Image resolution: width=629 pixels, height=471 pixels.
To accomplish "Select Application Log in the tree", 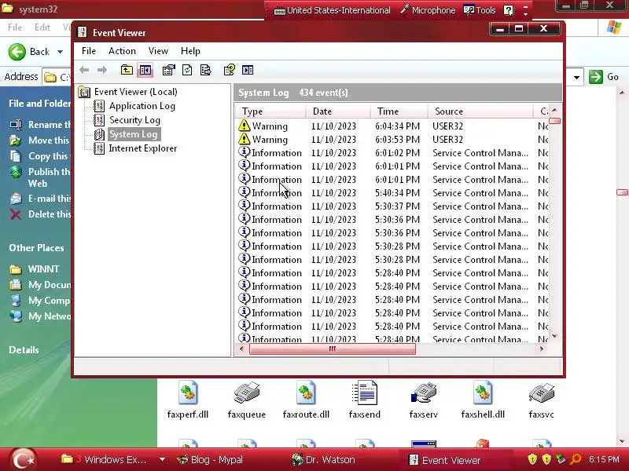I will [142, 106].
